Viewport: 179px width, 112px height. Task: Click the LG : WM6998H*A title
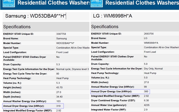coord(112,16)
